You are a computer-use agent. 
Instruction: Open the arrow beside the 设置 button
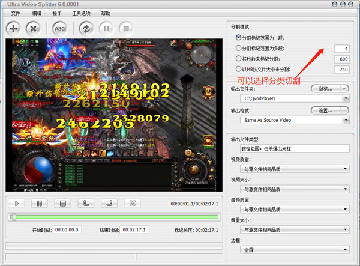(344, 110)
